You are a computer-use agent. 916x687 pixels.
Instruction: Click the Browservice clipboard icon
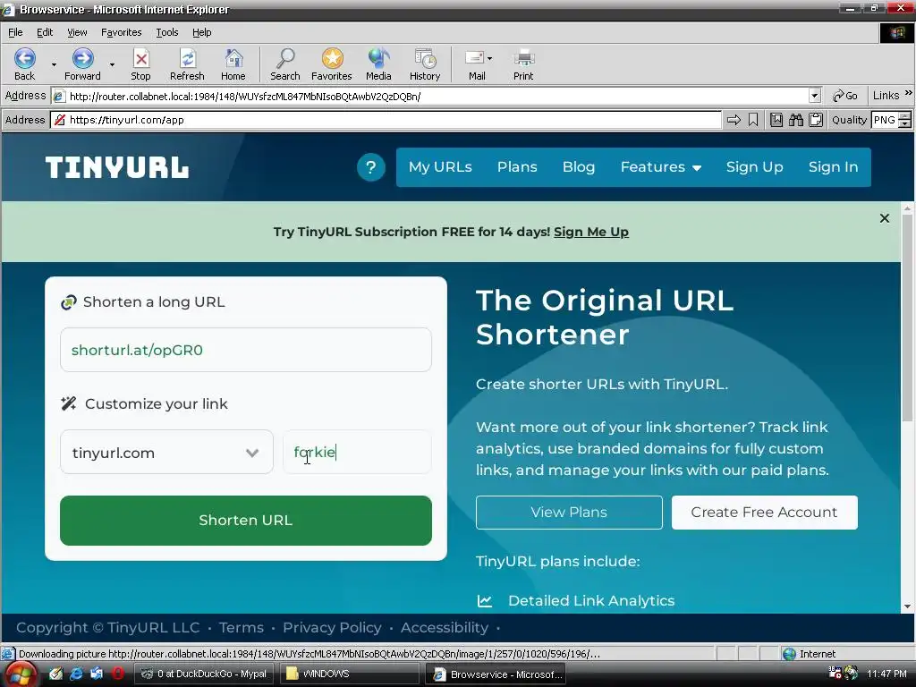[x=816, y=120]
